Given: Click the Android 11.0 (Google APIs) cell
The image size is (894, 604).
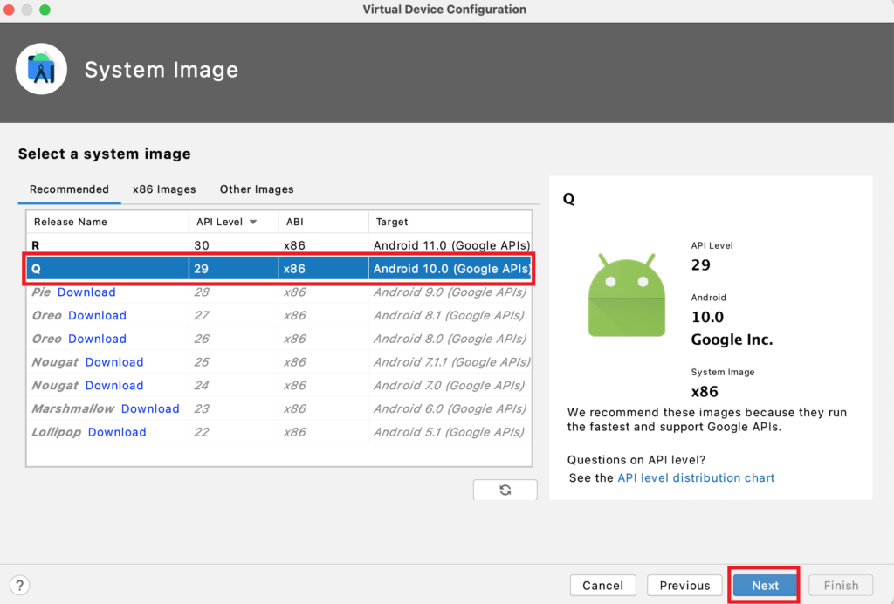Looking at the screenshot, I should pyautogui.click(x=450, y=245).
